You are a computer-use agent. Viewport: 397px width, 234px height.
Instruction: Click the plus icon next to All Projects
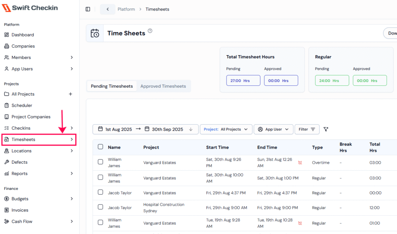coord(71,94)
